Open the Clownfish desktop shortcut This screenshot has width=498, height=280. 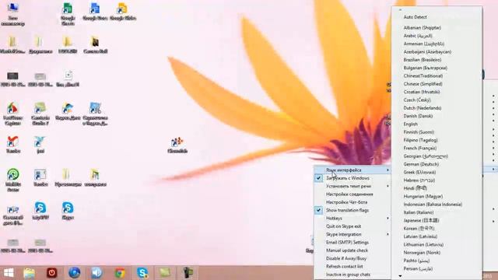177,145
